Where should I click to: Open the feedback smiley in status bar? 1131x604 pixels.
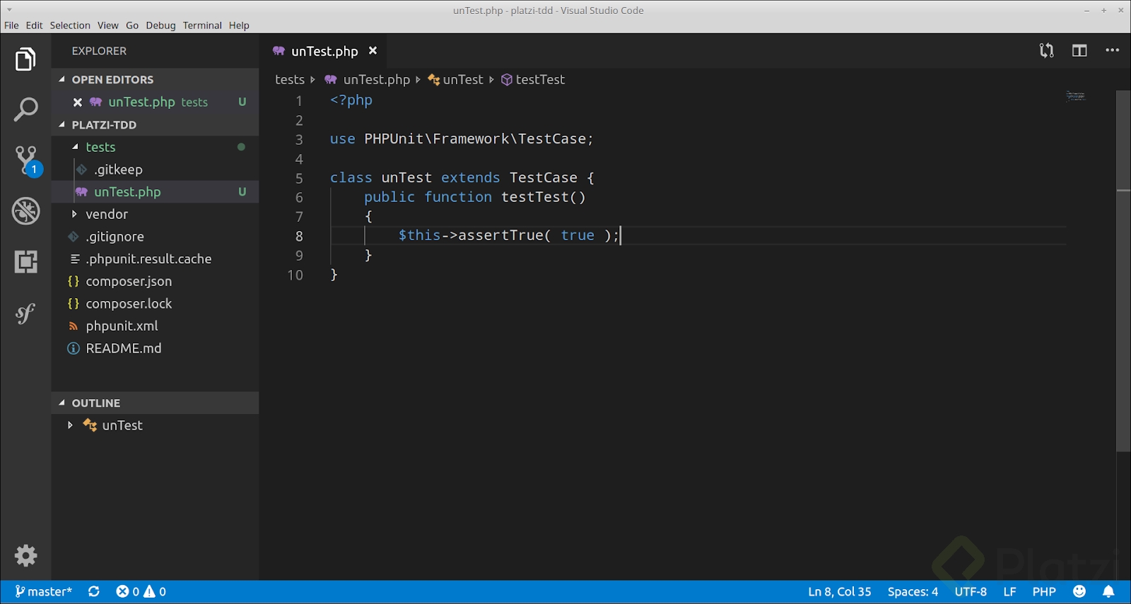pos(1079,592)
